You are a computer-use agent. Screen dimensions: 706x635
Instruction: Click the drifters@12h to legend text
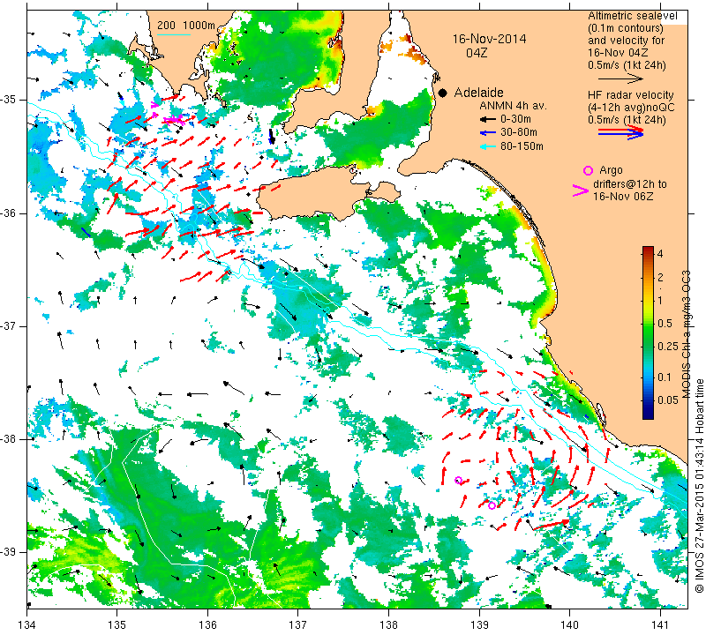click(x=629, y=184)
